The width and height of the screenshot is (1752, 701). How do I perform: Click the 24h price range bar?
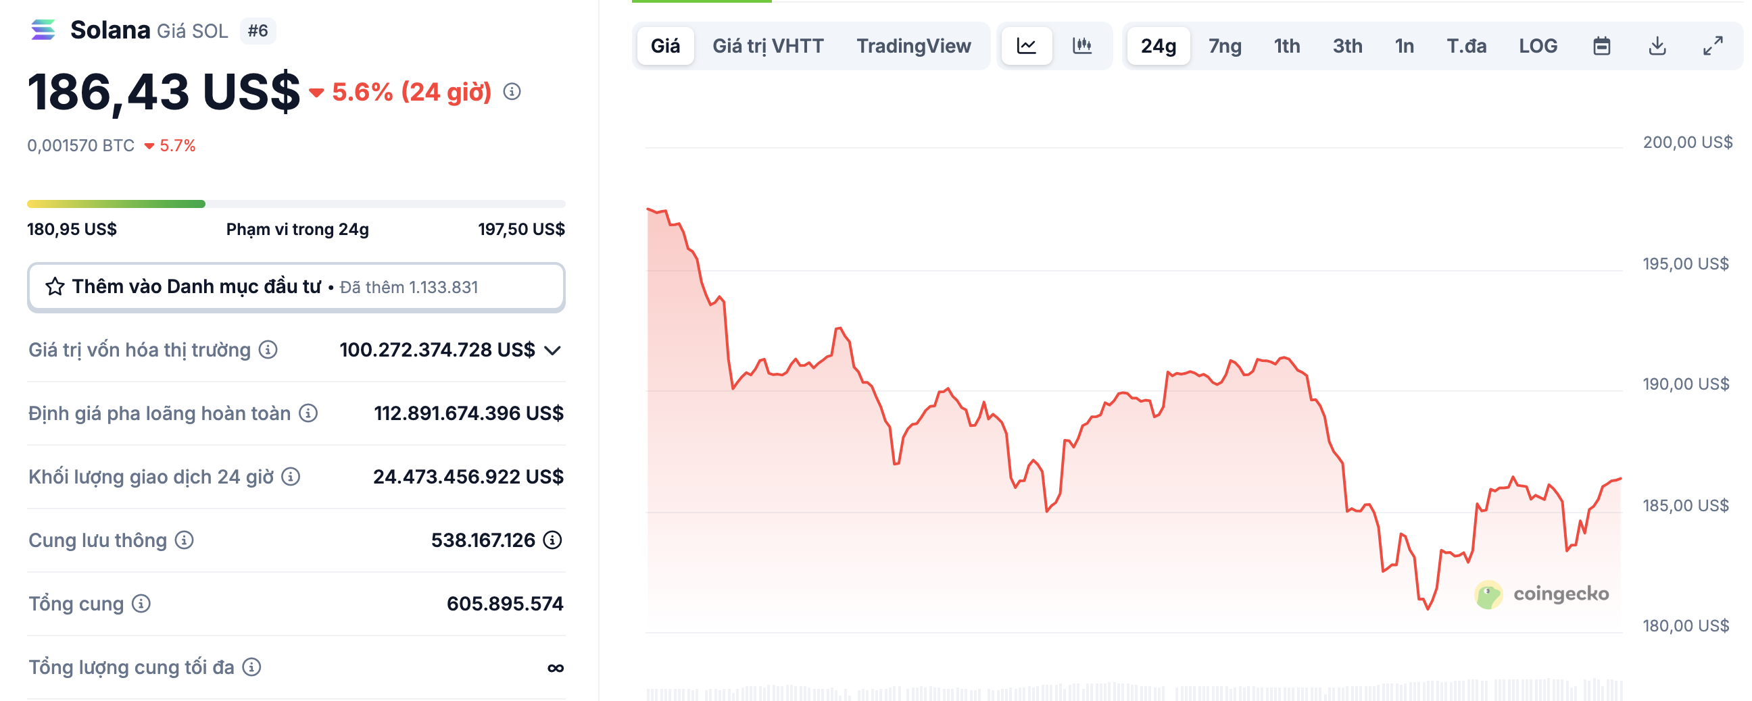tap(296, 204)
